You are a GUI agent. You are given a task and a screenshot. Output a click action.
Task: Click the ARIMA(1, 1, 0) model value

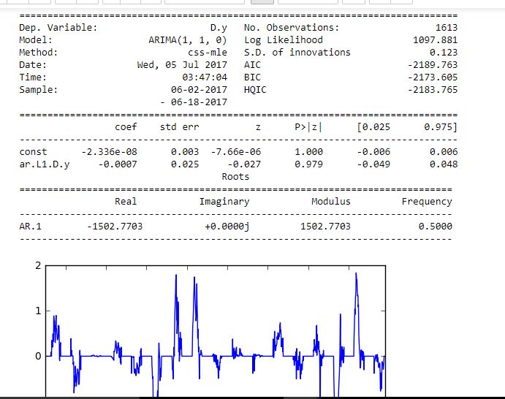[188, 40]
